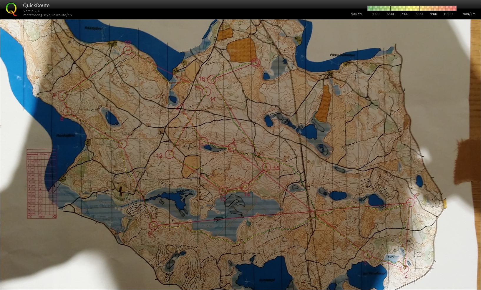Click the 'Suolampi' lake label
This screenshot has height=290, width=481.
point(267,280)
